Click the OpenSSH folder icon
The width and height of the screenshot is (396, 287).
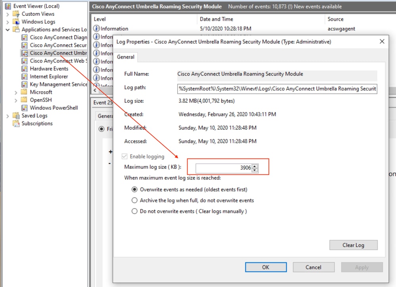[24, 100]
